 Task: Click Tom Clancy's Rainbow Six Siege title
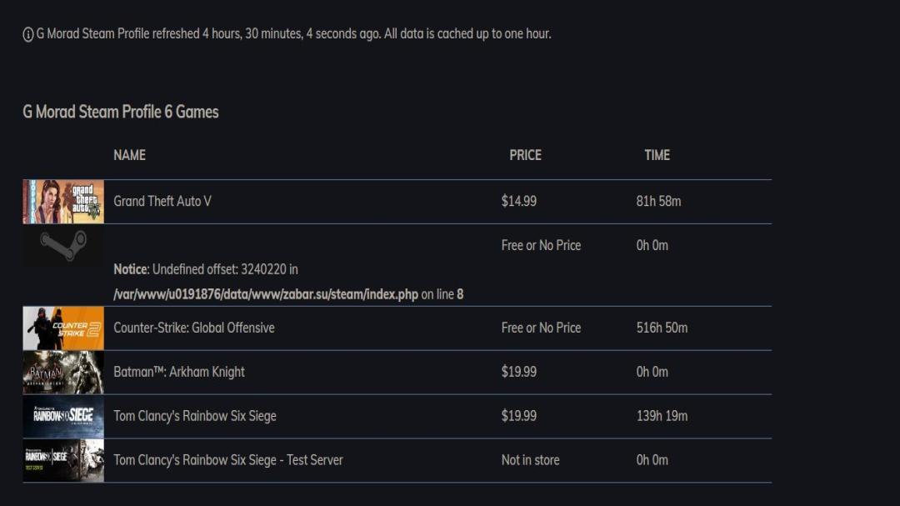click(194, 416)
